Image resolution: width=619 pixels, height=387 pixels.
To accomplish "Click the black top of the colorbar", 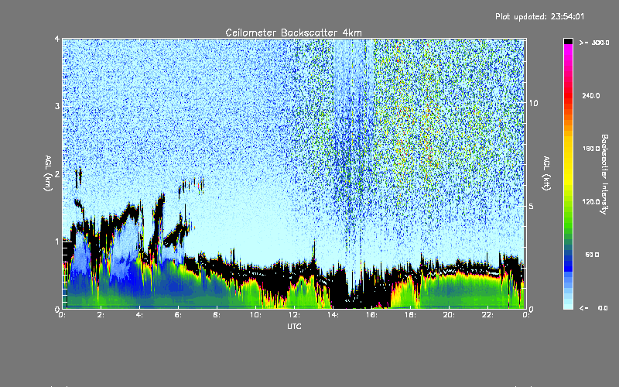I will tap(568, 41).
